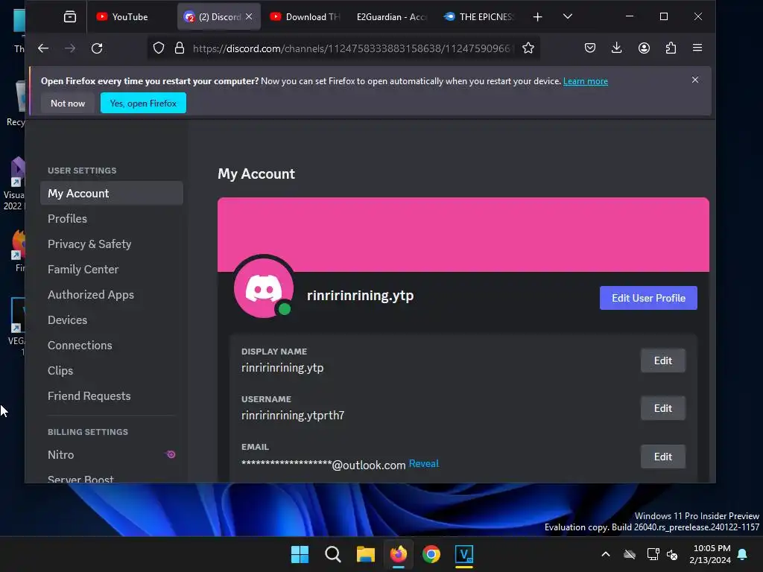763x572 pixels.
Task: Show hidden system tray icons
Action: point(606,554)
